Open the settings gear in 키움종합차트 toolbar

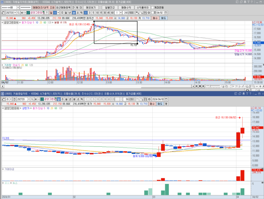click(x=149, y=99)
